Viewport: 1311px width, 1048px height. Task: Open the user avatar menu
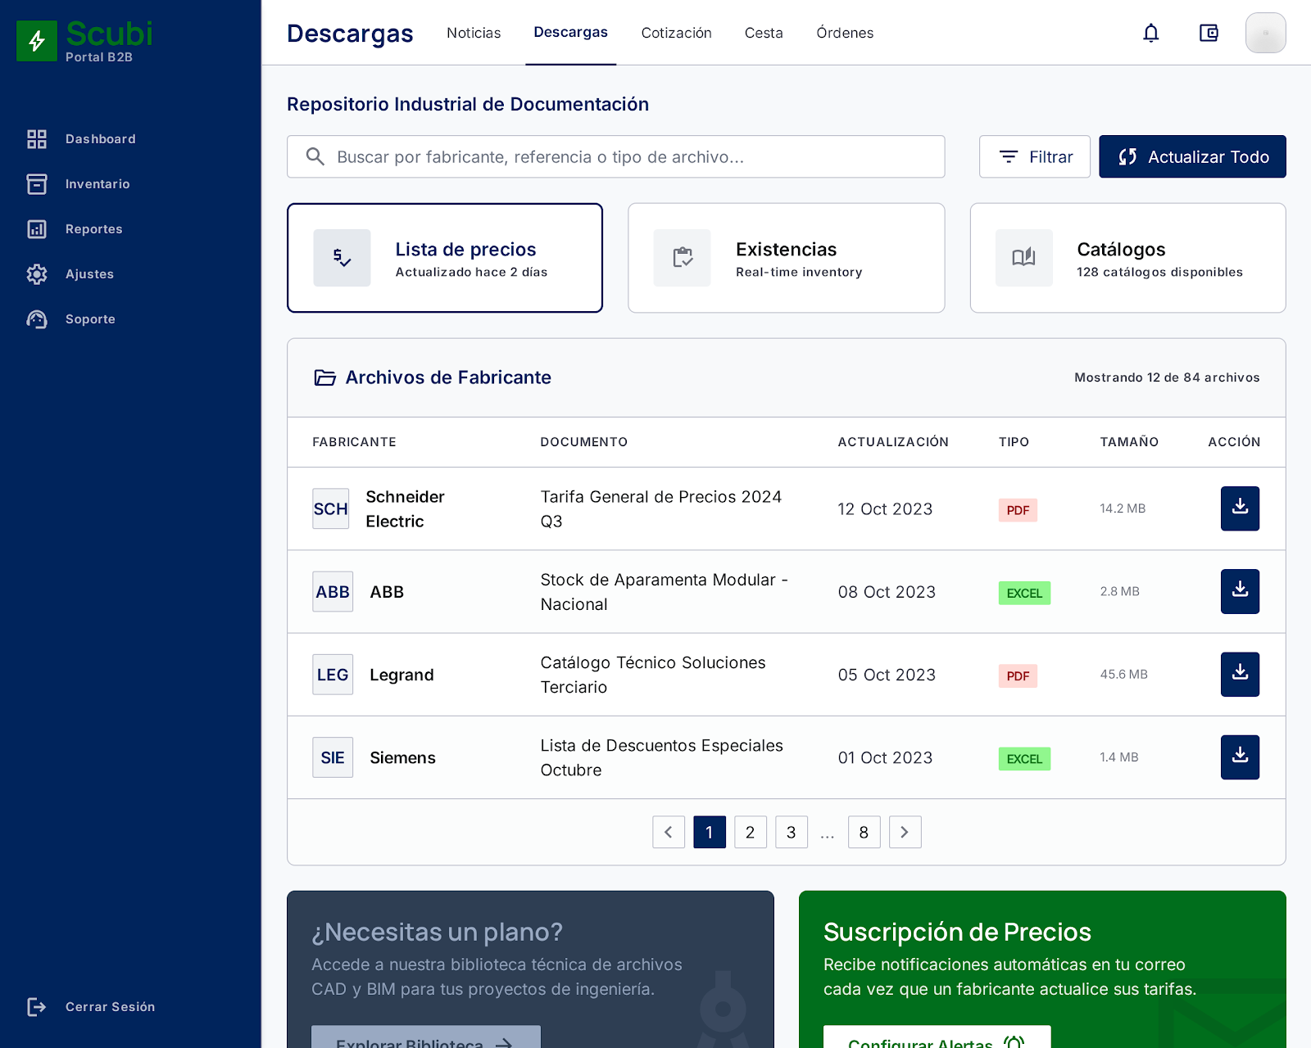click(1266, 33)
